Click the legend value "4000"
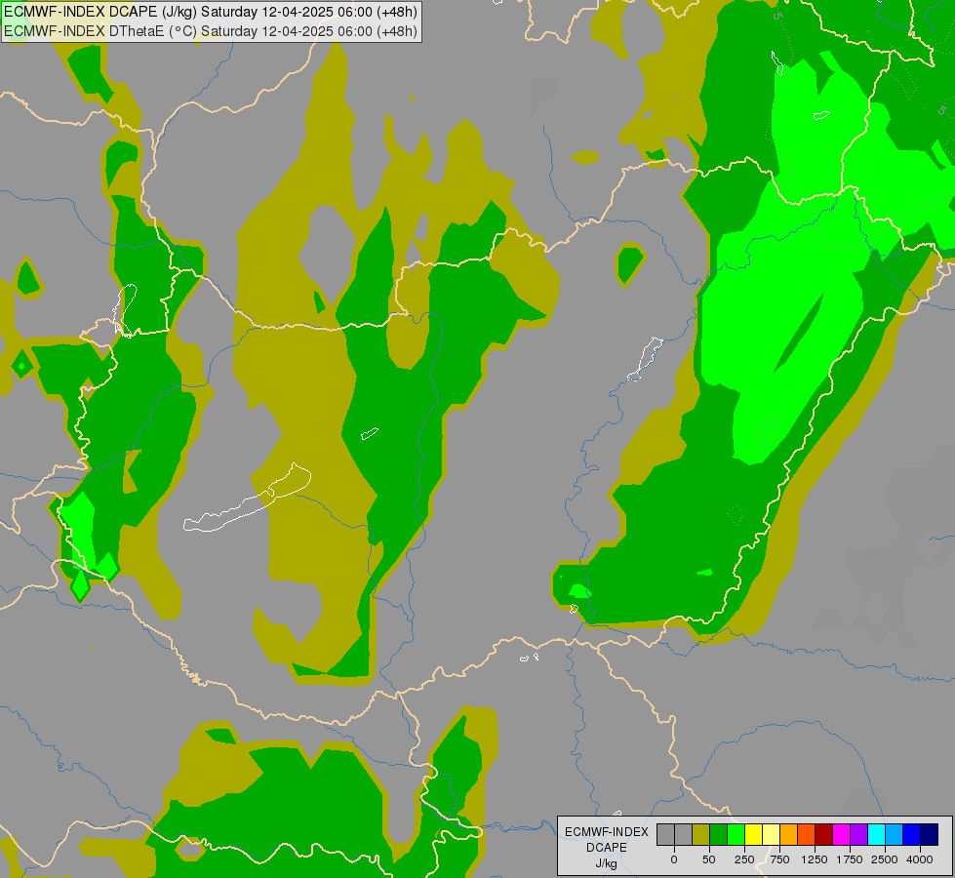The height and width of the screenshot is (878, 955). [920, 859]
